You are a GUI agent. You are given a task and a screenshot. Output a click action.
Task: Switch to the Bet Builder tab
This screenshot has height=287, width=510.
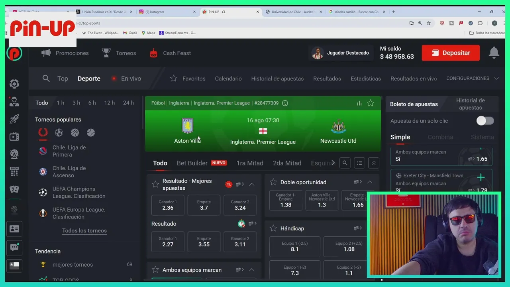pos(192,163)
